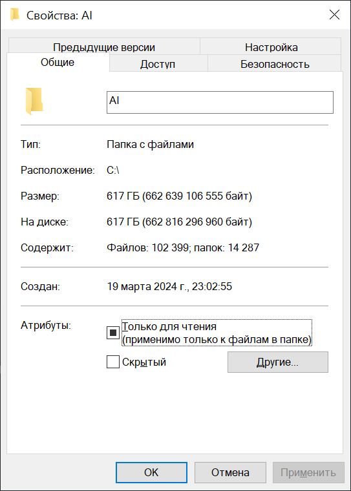Open additional attributes via the Другие... button
Screen dimensions: 351x491
click(x=278, y=362)
